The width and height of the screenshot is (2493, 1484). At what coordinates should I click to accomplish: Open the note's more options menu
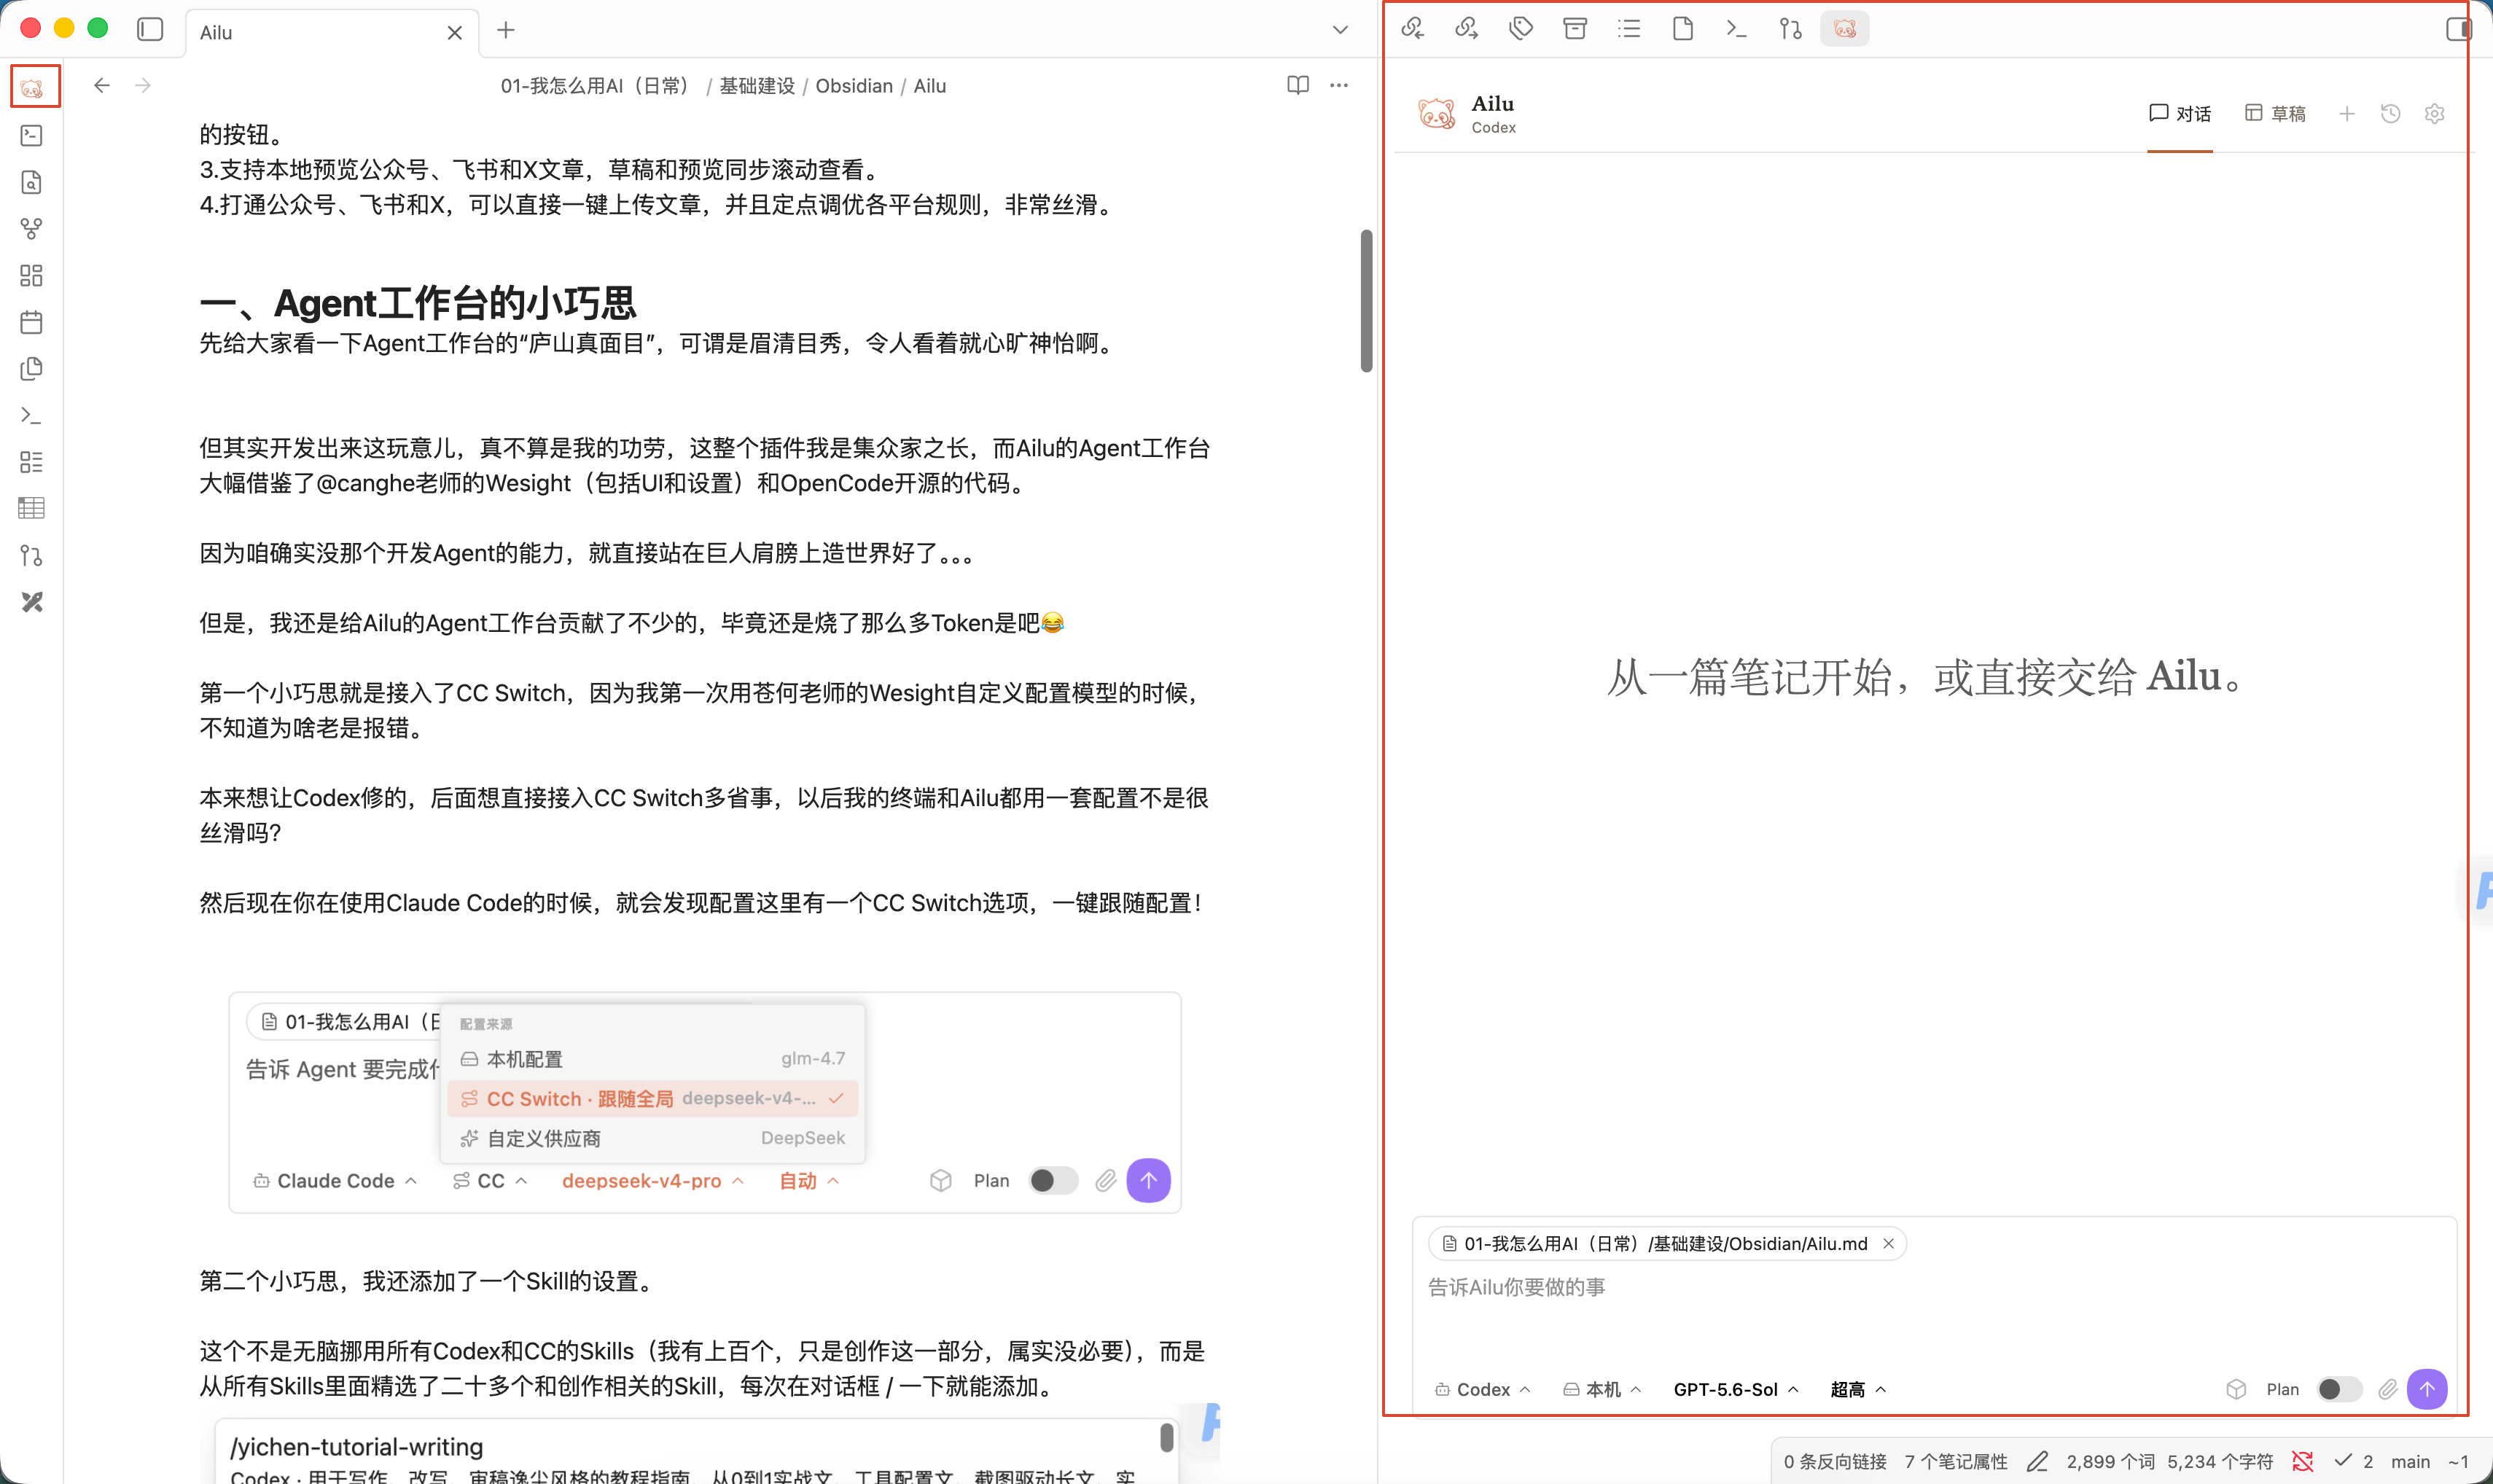tap(1339, 85)
